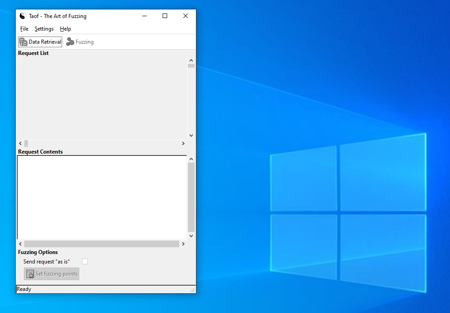This screenshot has height=313, width=450.
Task: Enable the Send request "as is" checkbox
Action: pos(85,262)
